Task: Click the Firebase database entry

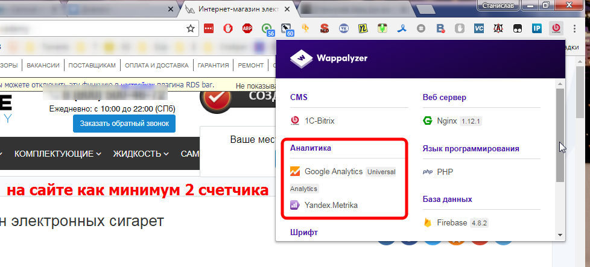Action: 452,222
